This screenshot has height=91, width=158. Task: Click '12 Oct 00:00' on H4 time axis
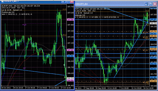[137, 88]
